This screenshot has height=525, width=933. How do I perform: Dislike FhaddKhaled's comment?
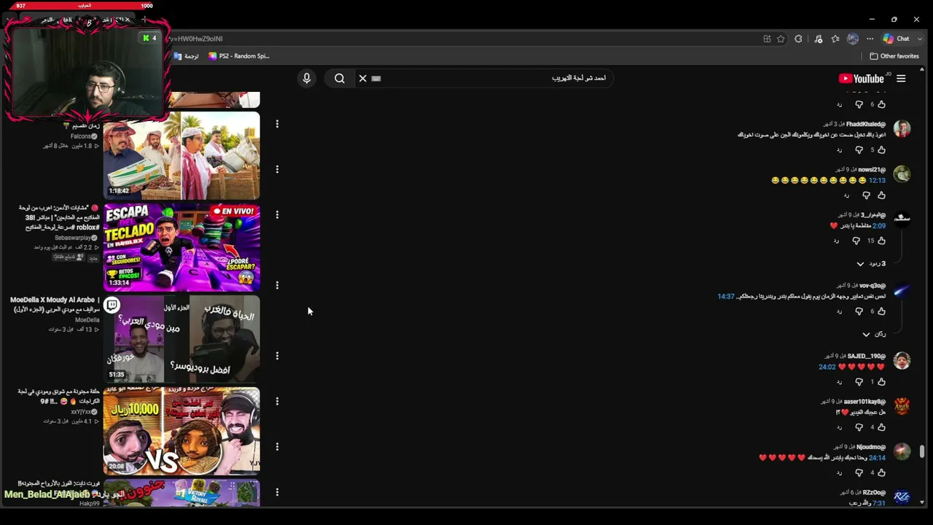pos(859,149)
